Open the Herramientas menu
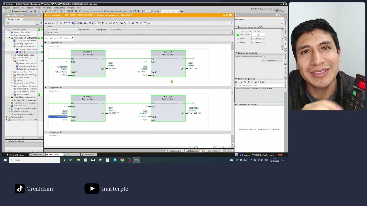367x206 pixels. pyautogui.click(x=59, y=8)
